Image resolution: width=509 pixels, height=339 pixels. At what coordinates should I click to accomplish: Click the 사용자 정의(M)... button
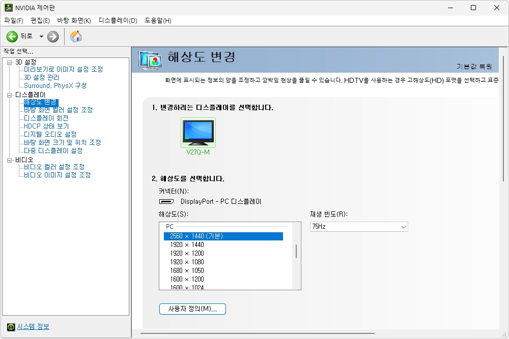coord(192,309)
